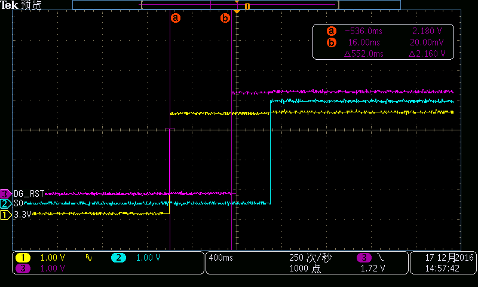
Task: Click the -536.0ms cursor a time value
Action: pos(363,31)
